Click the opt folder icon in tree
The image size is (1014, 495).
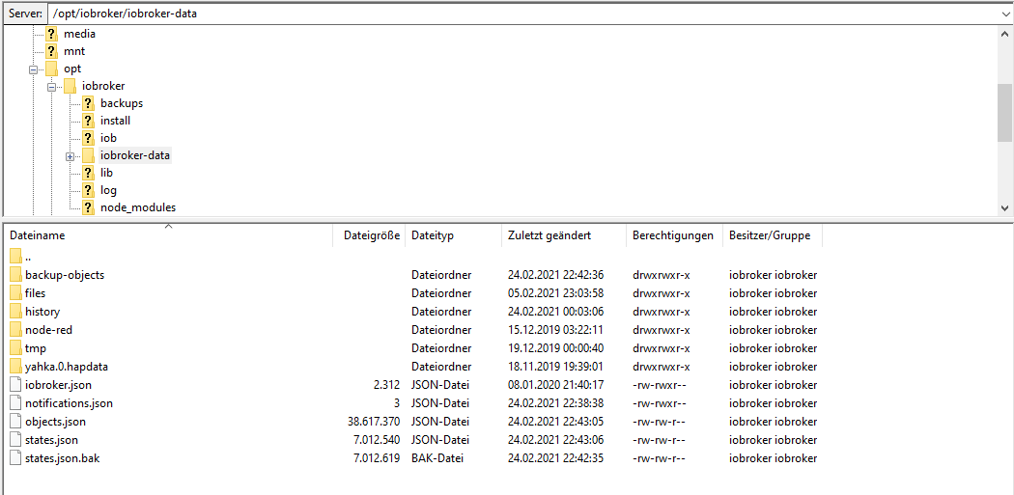pos(52,69)
